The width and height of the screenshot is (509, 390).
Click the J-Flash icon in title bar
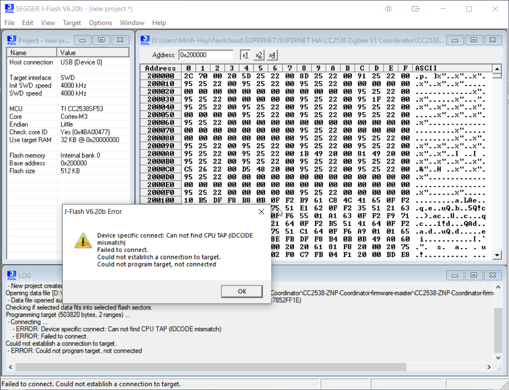(9, 9)
